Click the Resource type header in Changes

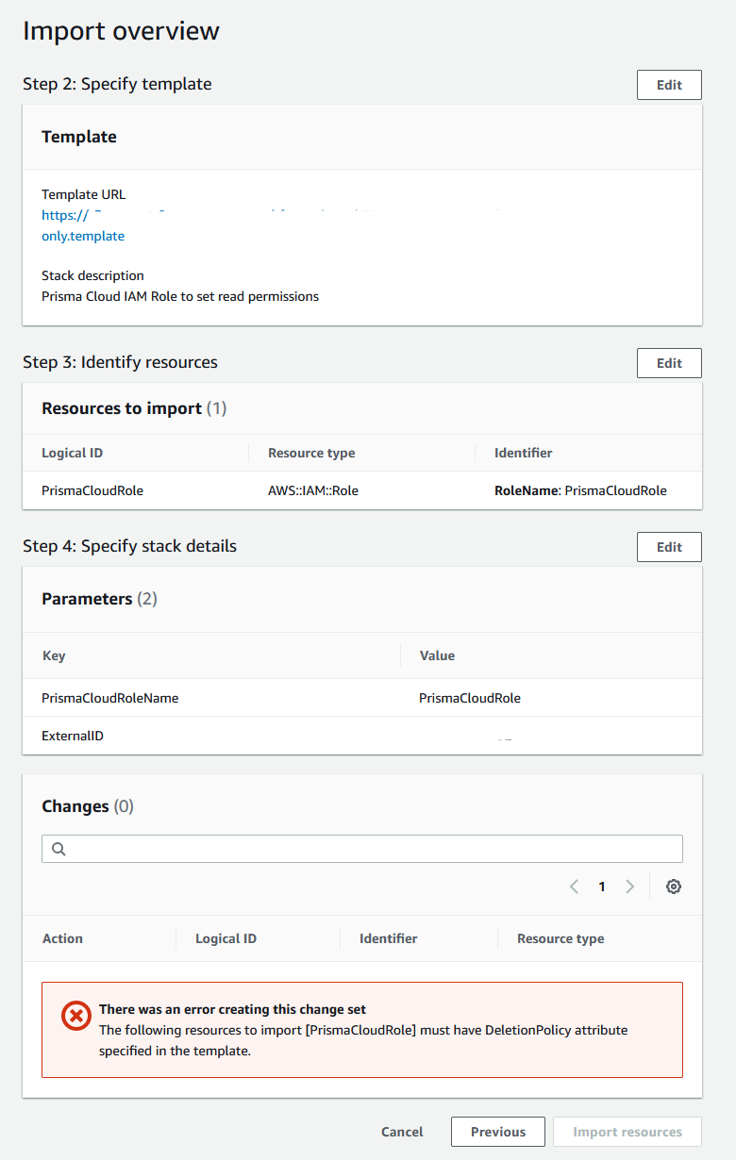point(560,938)
